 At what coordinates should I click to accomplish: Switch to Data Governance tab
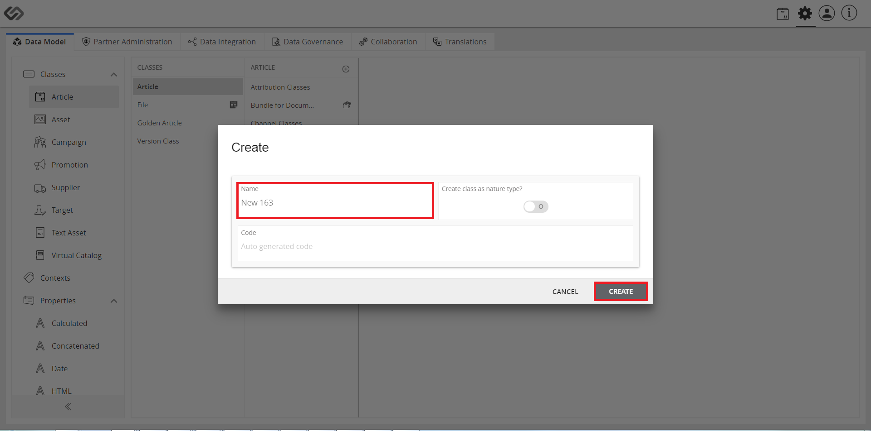tap(308, 42)
